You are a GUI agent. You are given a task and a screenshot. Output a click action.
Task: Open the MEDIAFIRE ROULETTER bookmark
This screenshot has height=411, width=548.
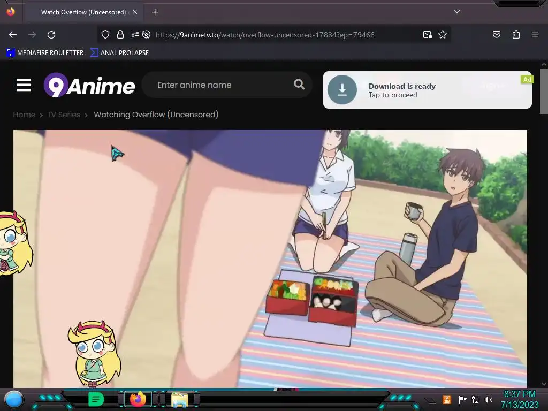(x=45, y=53)
